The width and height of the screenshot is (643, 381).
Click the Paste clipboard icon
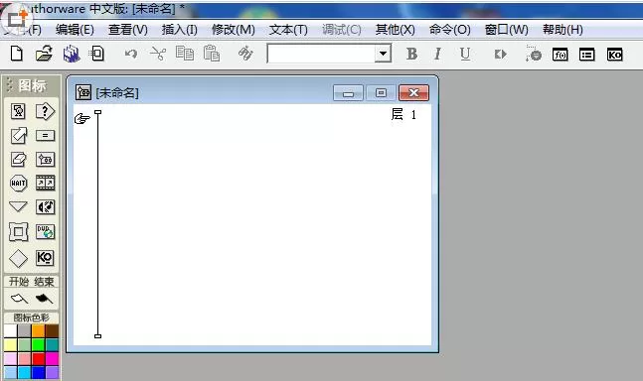(212, 54)
